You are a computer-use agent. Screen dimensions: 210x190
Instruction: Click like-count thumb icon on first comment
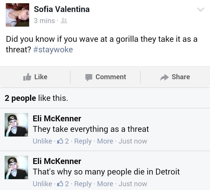tap(61, 141)
